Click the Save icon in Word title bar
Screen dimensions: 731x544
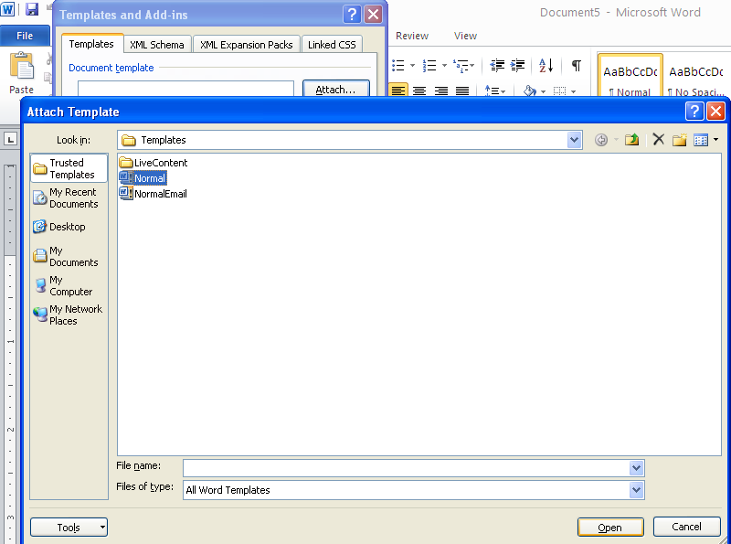(x=31, y=9)
